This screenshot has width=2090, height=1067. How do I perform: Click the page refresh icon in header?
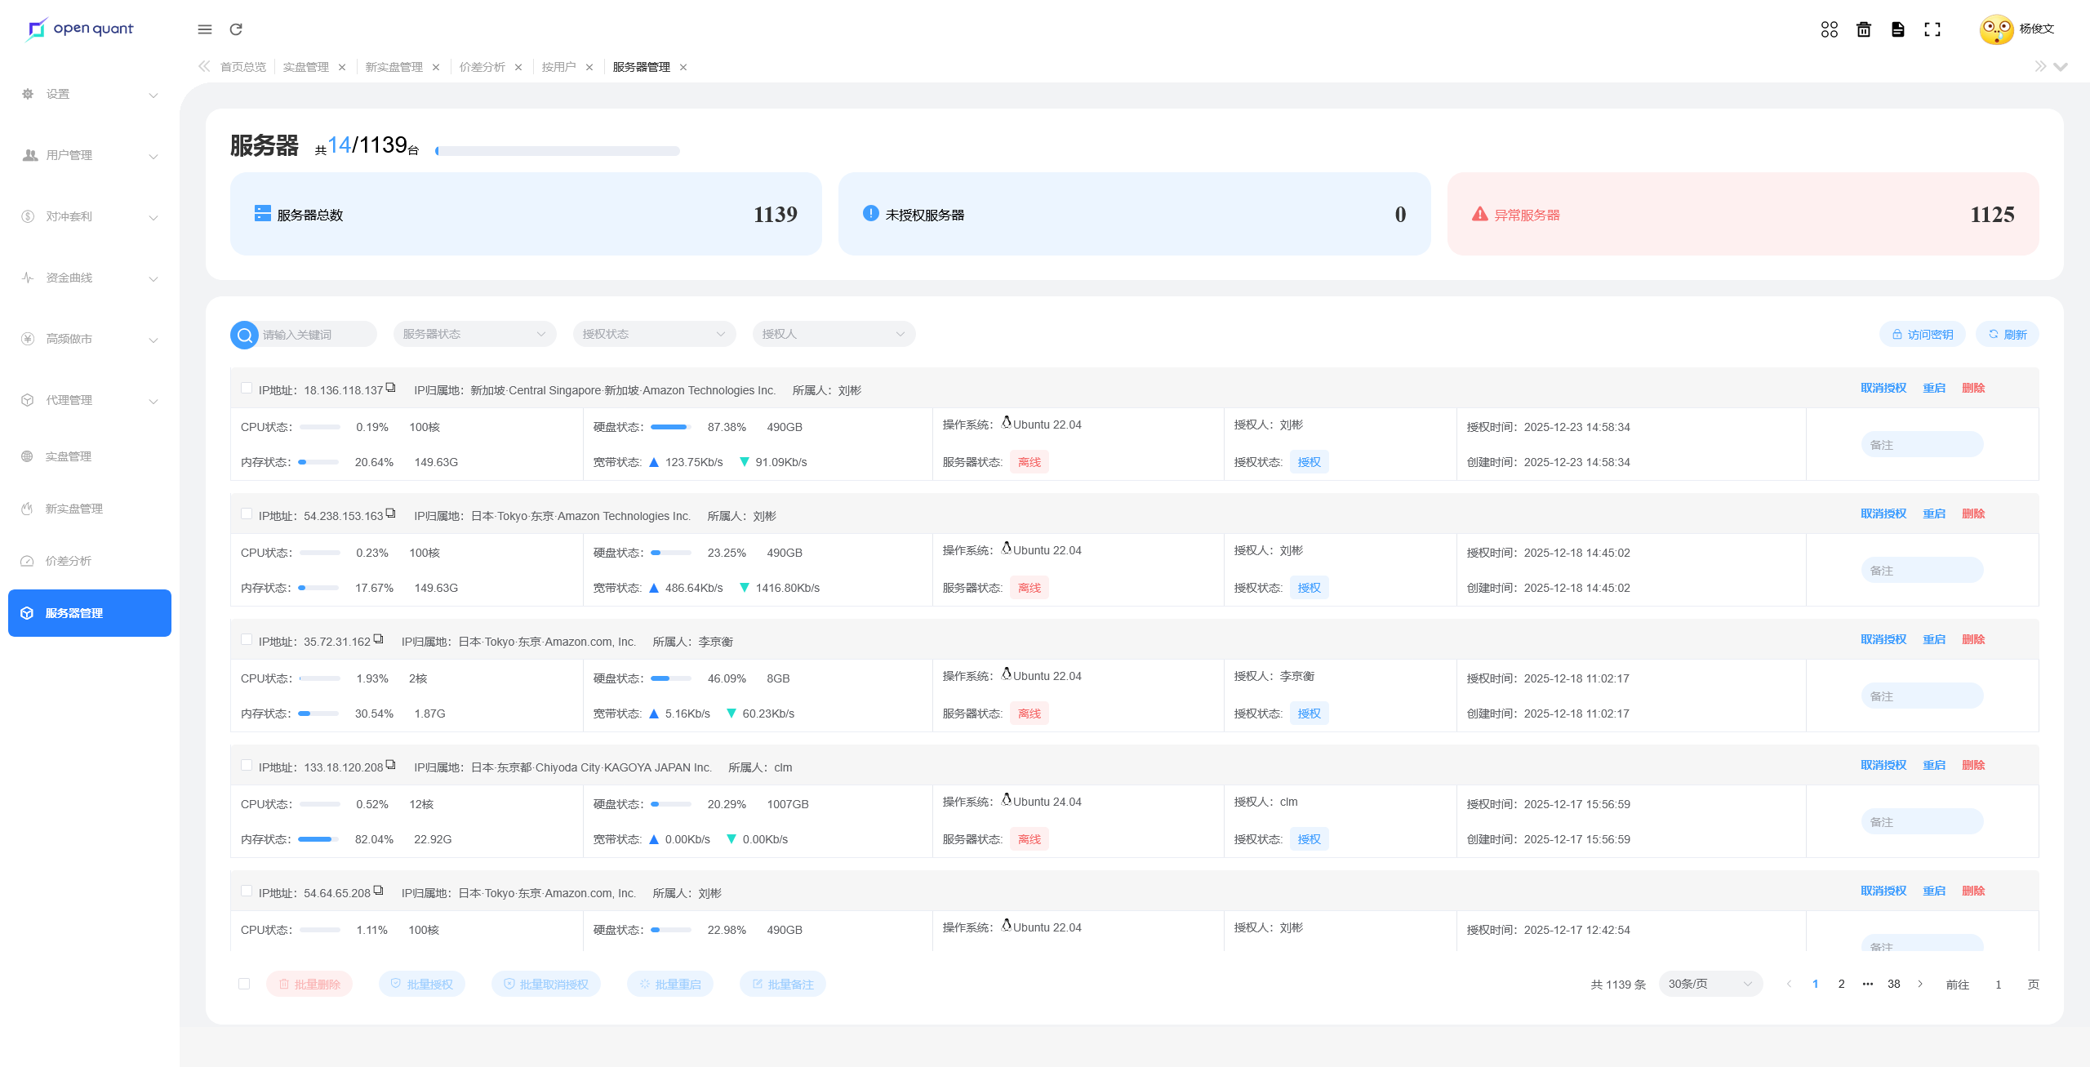point(236,29)
